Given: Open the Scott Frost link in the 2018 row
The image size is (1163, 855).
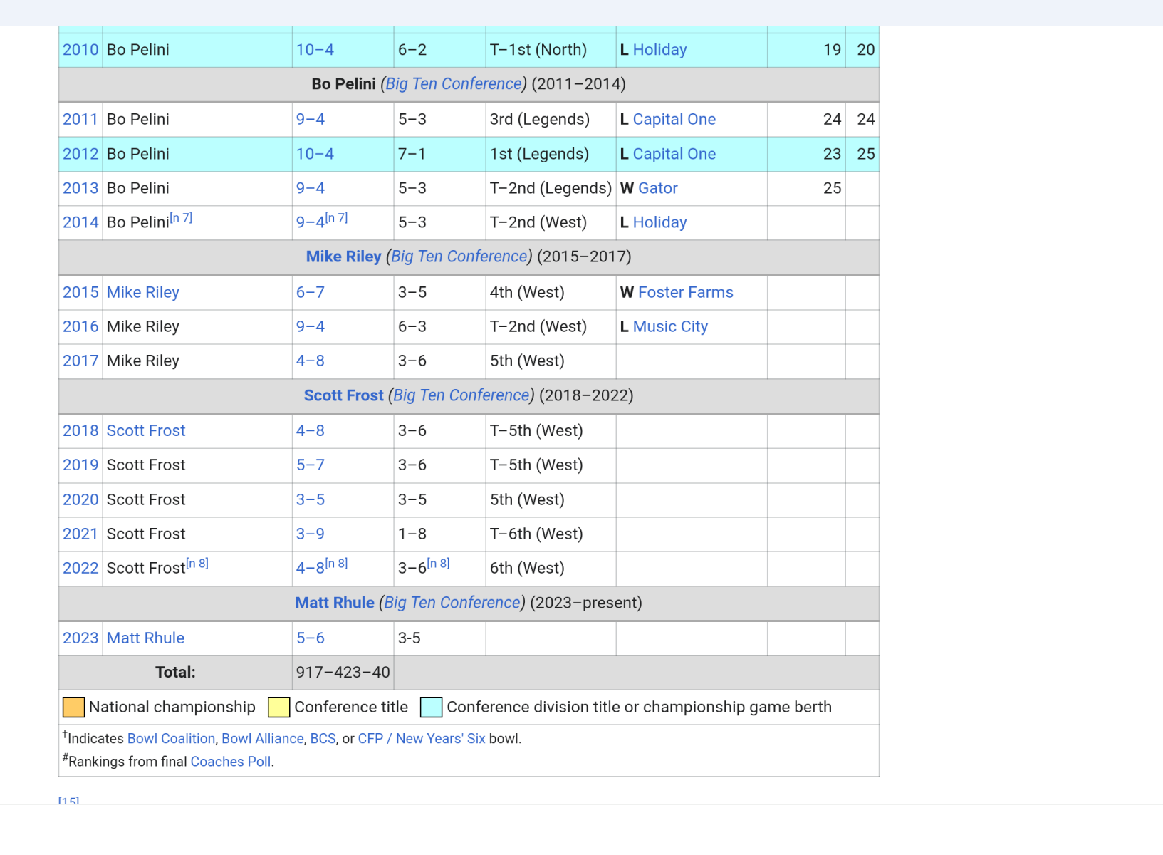Looking at the screenshot, I should point(146,430).
